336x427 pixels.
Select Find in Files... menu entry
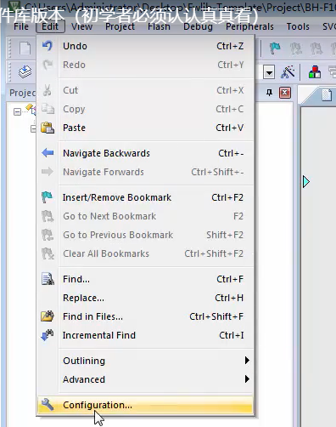[x=145, y=316]
